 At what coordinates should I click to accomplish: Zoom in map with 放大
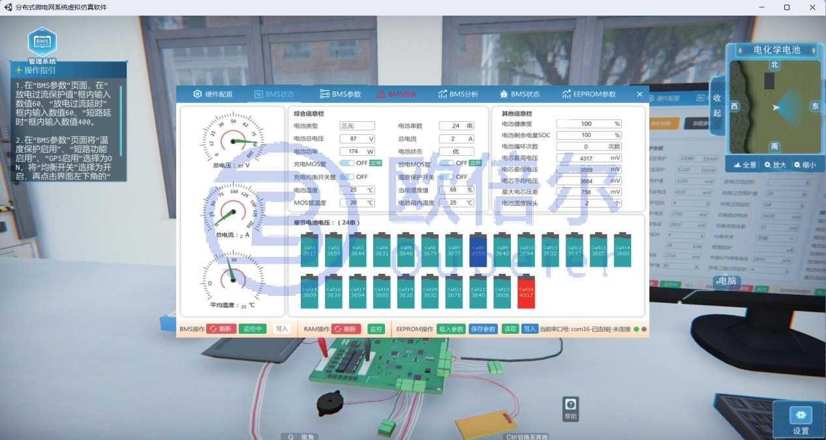click(776, 165)
